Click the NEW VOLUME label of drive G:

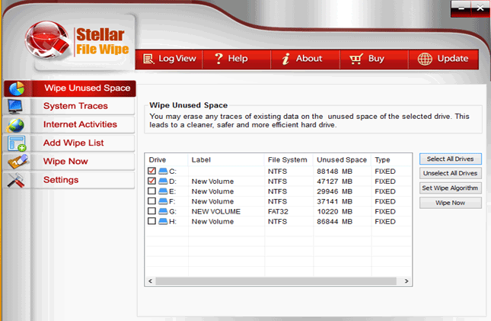pos(215,211)
